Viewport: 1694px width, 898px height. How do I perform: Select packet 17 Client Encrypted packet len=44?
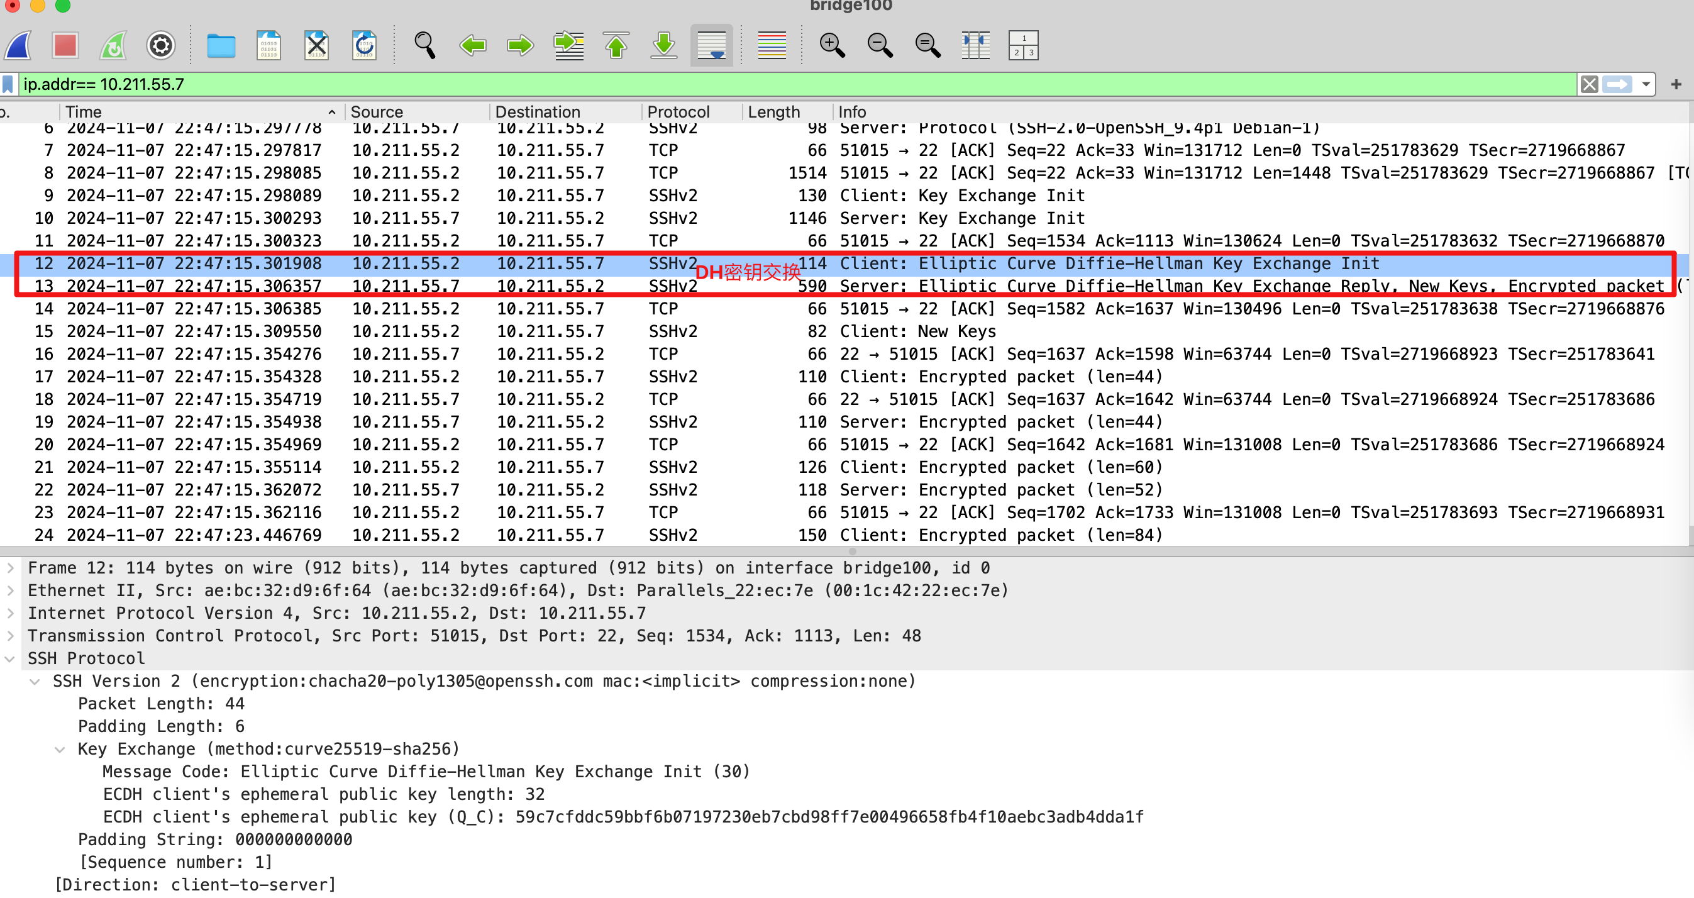click(x=844, y=376)
